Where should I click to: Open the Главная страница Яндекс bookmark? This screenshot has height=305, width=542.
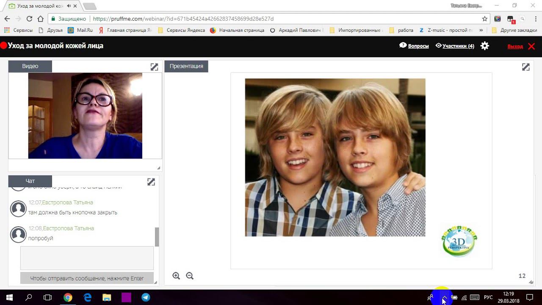[x=125, y=30]
